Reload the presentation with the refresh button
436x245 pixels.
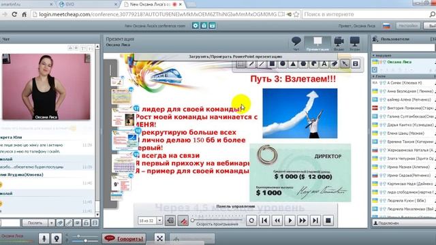(x=251, y=220)
